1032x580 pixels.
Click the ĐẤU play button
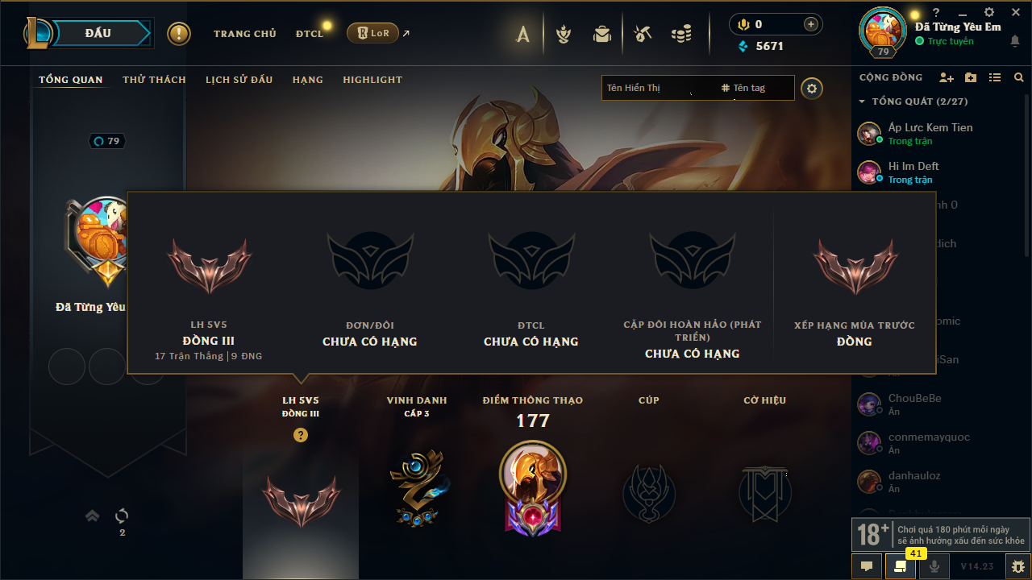click(x=98, y=33)
